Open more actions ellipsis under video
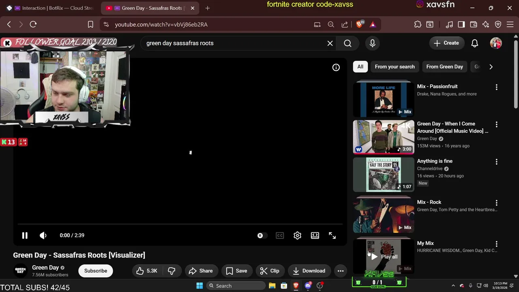Image resolution: width=519 pixels, height=292 pixels. click(341, 271)
